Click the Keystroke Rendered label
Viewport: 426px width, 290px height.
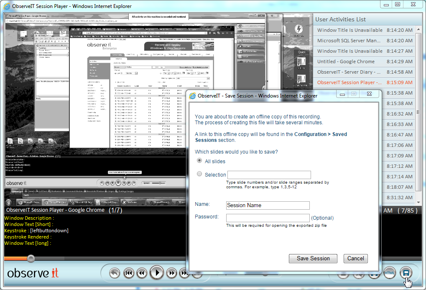28,237
